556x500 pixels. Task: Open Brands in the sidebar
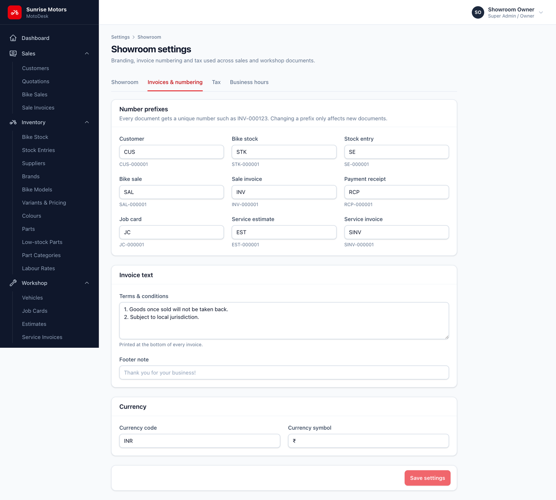[x=31, y=177]
